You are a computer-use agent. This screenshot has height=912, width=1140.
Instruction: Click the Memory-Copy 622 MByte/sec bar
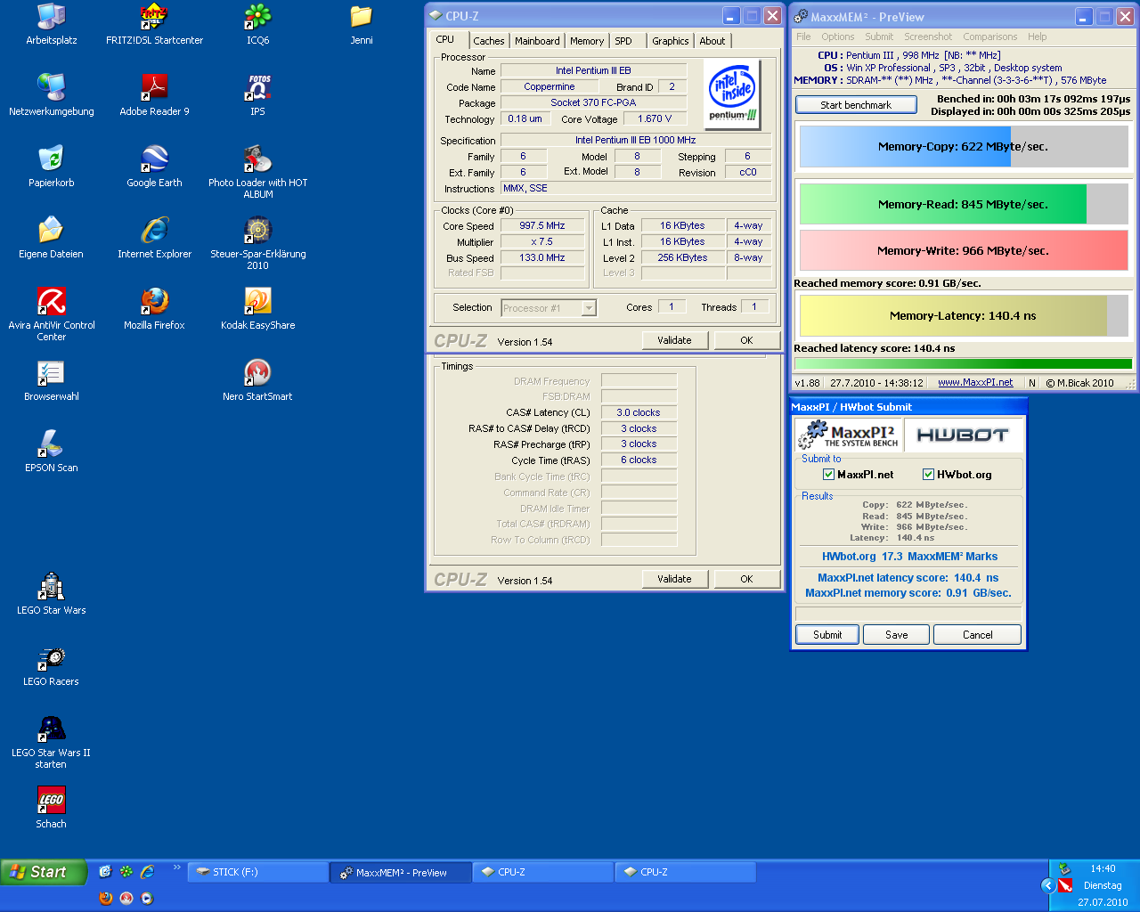964,147
